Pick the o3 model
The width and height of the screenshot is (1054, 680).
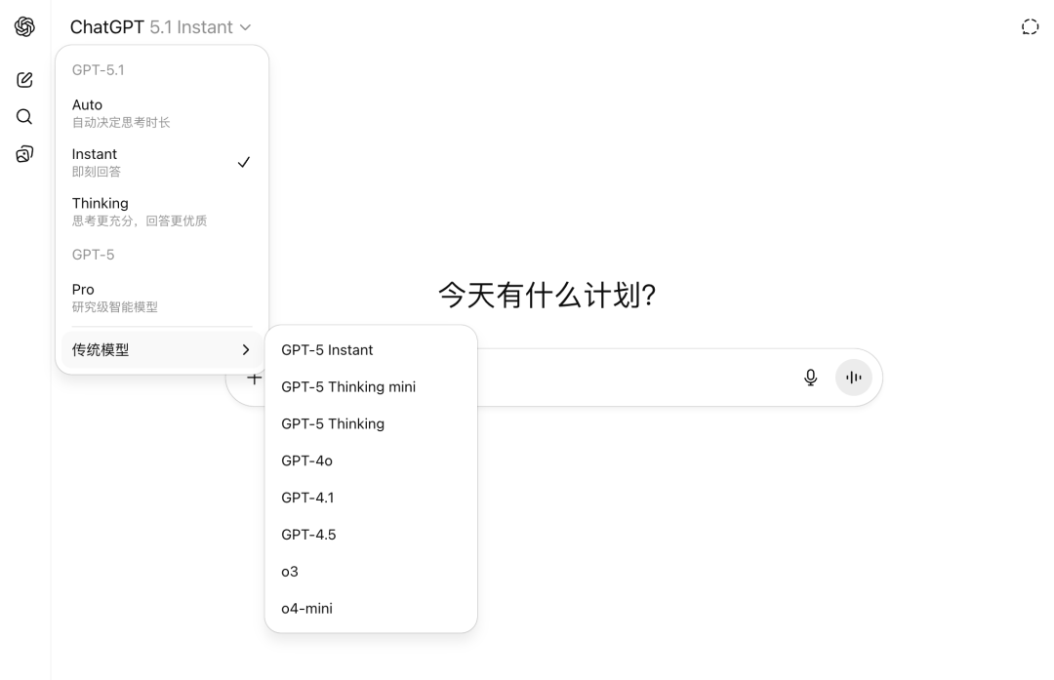click(371, 572)
